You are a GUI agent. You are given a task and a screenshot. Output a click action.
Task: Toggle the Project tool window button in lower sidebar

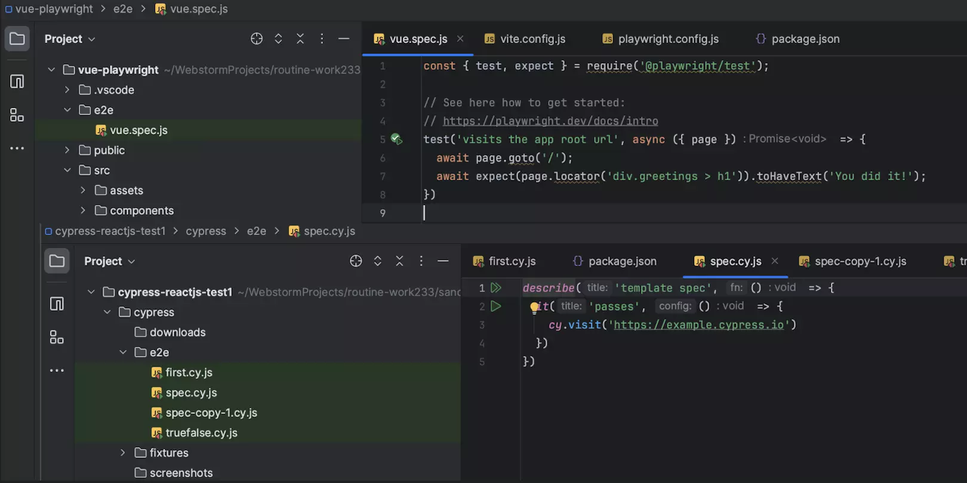(57, 261)
